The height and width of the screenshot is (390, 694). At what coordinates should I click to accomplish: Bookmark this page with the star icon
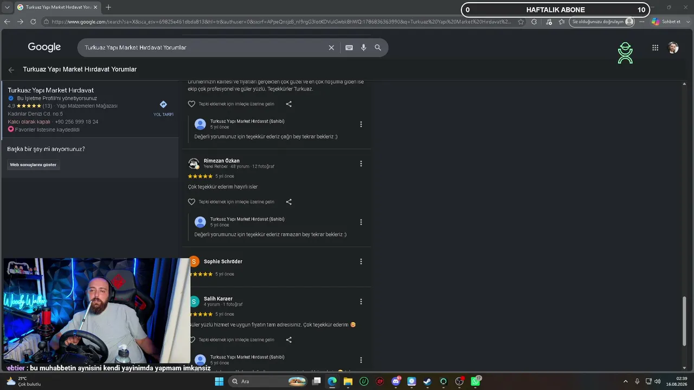point(521,22)
